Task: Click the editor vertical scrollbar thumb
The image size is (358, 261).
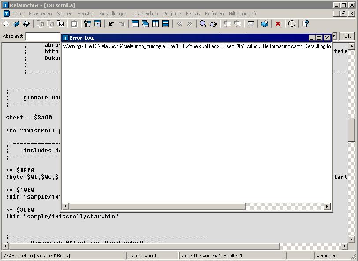Action: (351, 130)
